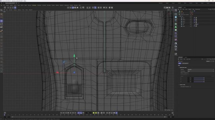The width and height of the screenshot is (215, 120).
Task: Click the pen icon at bottom of right palette
Action: pyautogui.click(x=176, y=54)
